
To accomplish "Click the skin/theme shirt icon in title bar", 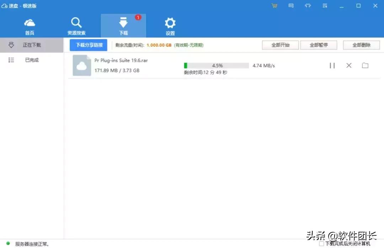I will [308, 6].
